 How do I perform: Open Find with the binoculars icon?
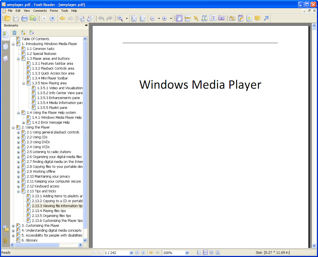[x=205, y=18]
